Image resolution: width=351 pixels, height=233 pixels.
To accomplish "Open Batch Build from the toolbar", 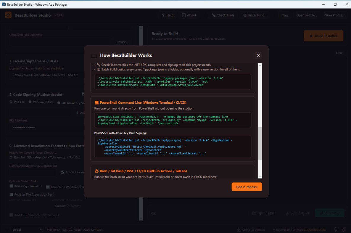I will (255, 15).
